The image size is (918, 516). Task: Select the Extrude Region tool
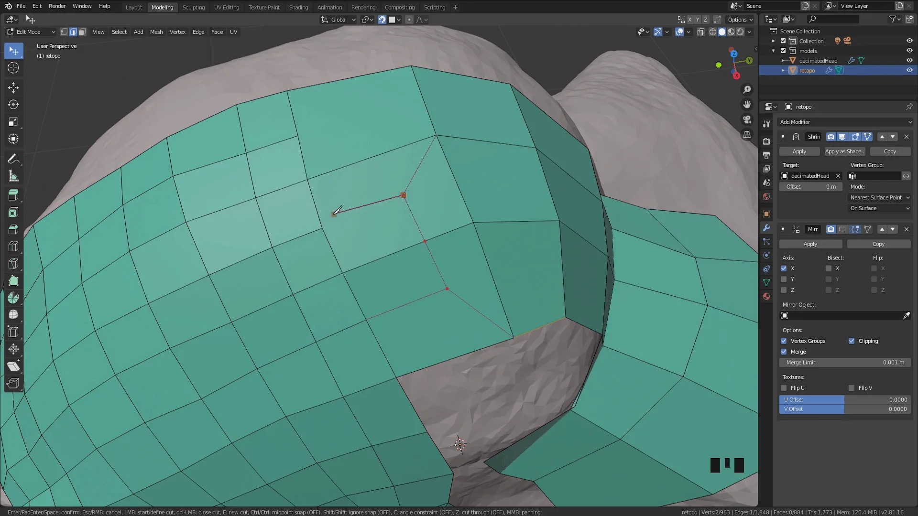point(13,195)
